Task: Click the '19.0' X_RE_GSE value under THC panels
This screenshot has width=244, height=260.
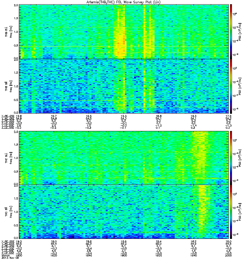Action: click(54, 241)
